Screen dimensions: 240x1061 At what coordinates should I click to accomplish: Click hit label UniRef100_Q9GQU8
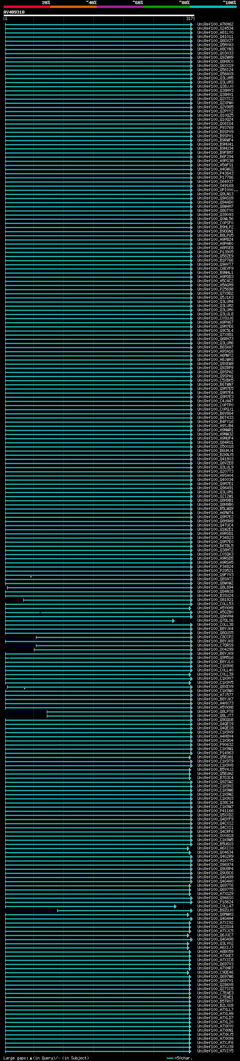pyautogui.click(x=215, y=720)
